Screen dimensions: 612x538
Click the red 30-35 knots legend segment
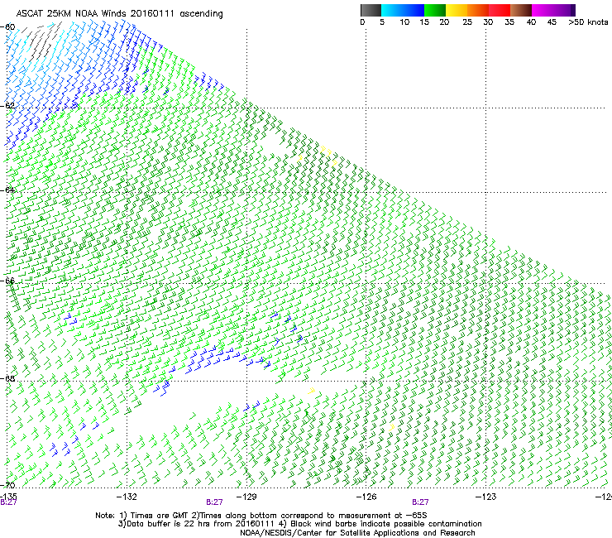click(500, 10)
